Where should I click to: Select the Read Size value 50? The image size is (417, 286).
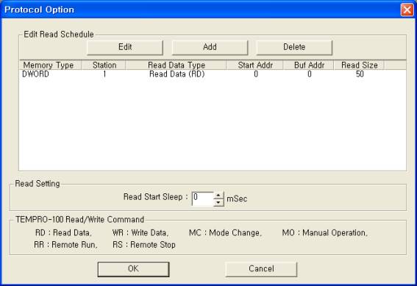(x=360, y=74)
